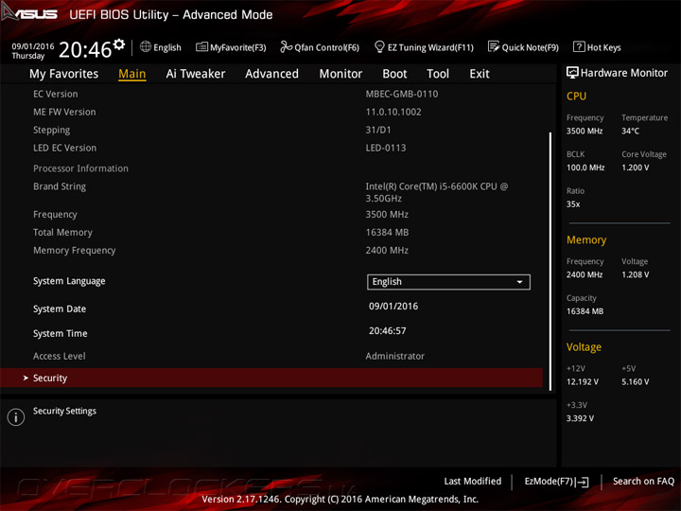Click the EZ Tuning Wizard lightbulb icon
Screen dimensions: 681x511
379,46
